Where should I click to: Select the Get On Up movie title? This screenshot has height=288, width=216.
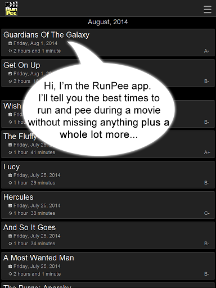22,65
